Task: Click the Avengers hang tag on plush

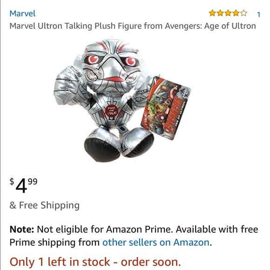Action: pos(166,108)
